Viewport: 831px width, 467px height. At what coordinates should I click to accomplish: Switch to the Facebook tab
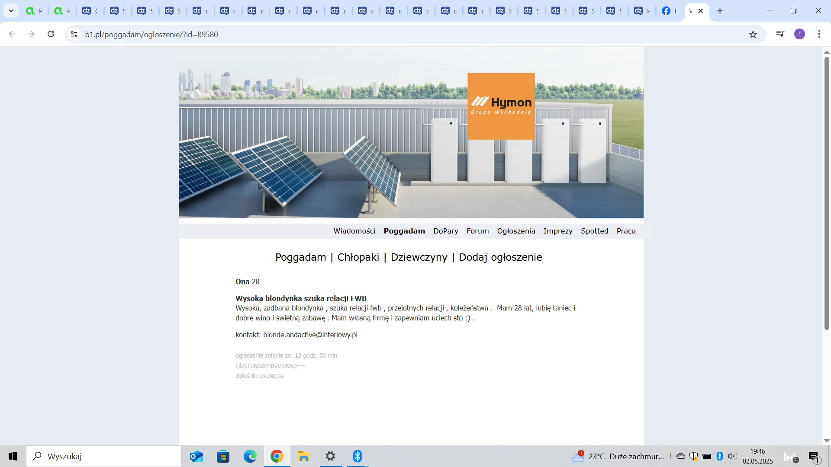[x=669, y=11]
